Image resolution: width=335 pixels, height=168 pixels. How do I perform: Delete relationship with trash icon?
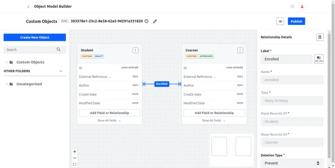[x=320, y=37]
